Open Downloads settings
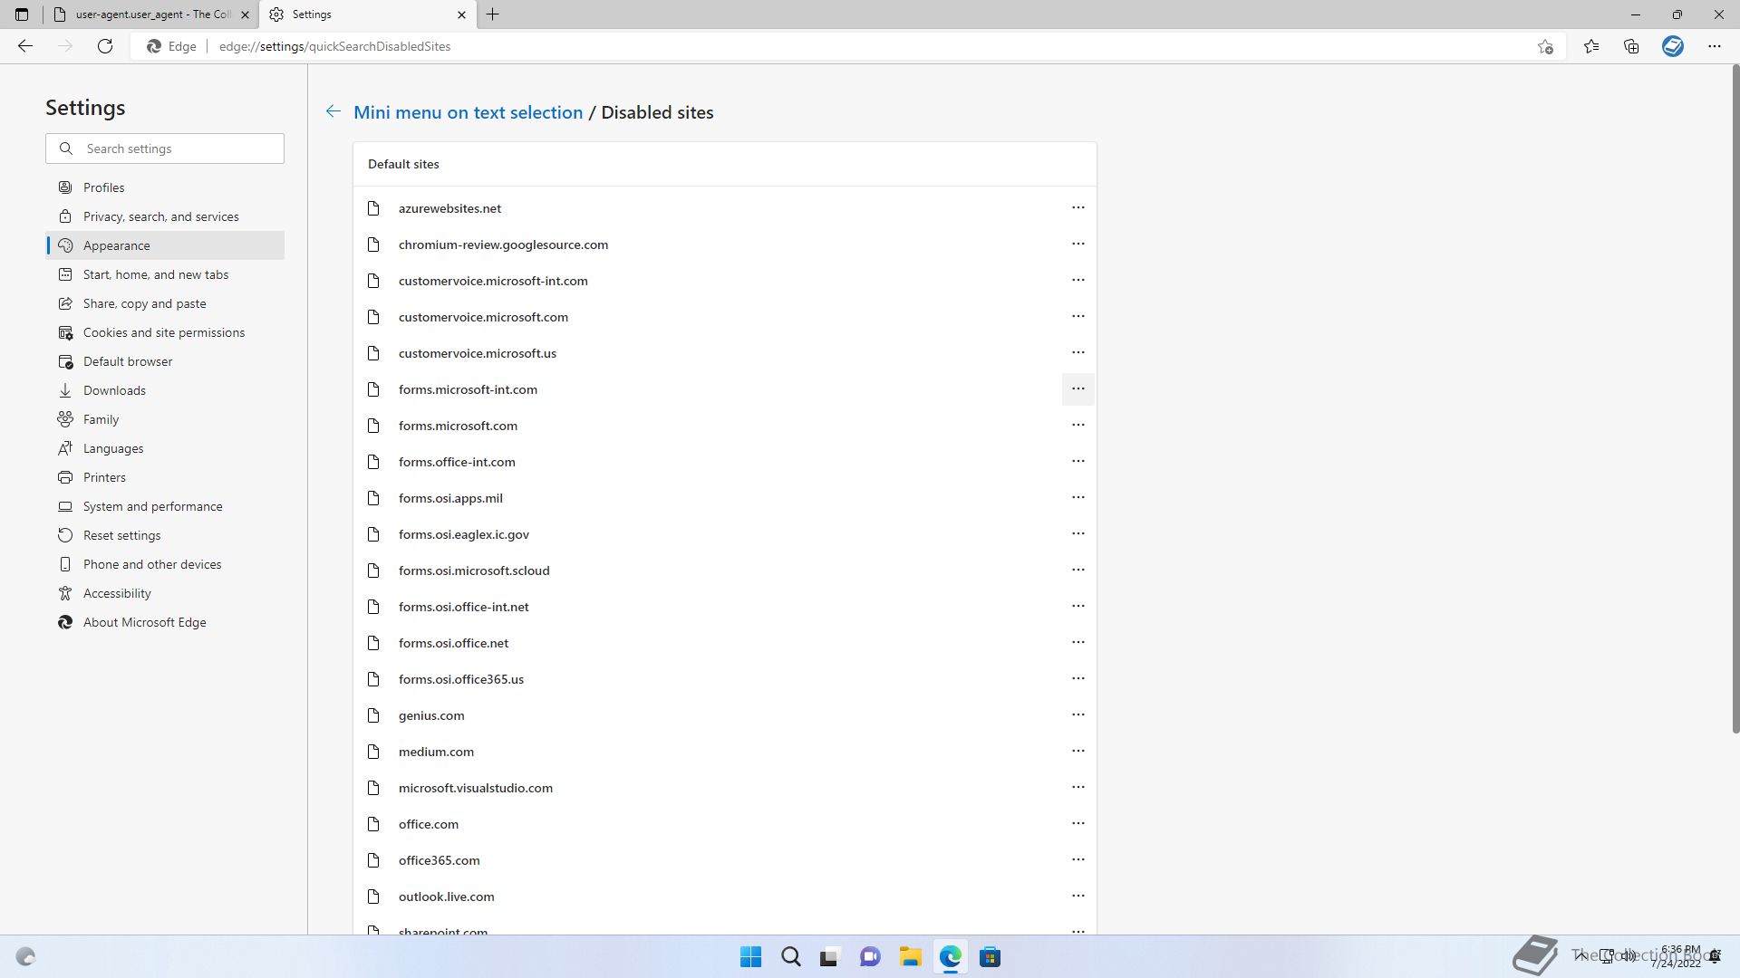Image resolution: width=1740 pixels, height=978 pixels. click(x=165, y=390)
